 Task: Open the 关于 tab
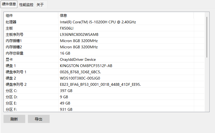click(x=41, y=5)
